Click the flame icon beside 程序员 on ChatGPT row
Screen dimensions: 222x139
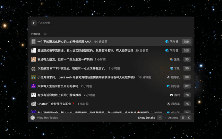click(168, 104)
